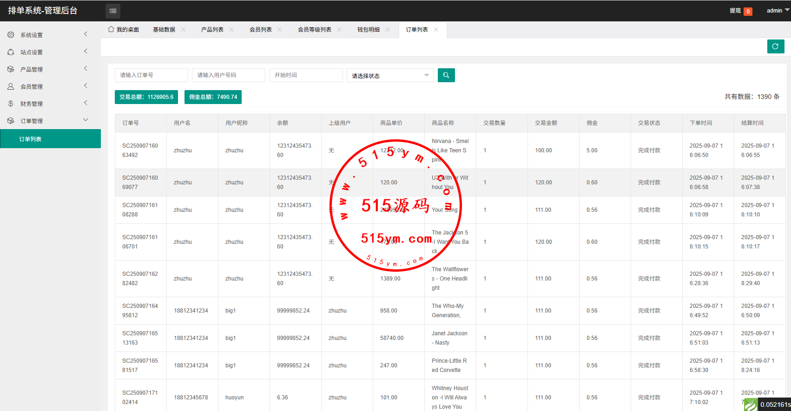Close the 产品列表 tab
The width and height of the screenshot is (791, 411).
click(231, 30)
